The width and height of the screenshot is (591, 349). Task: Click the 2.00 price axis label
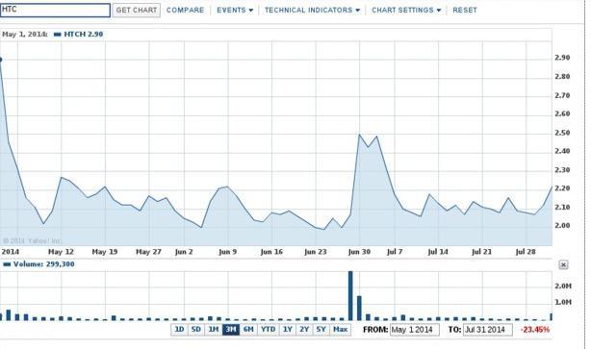point(562,226)
